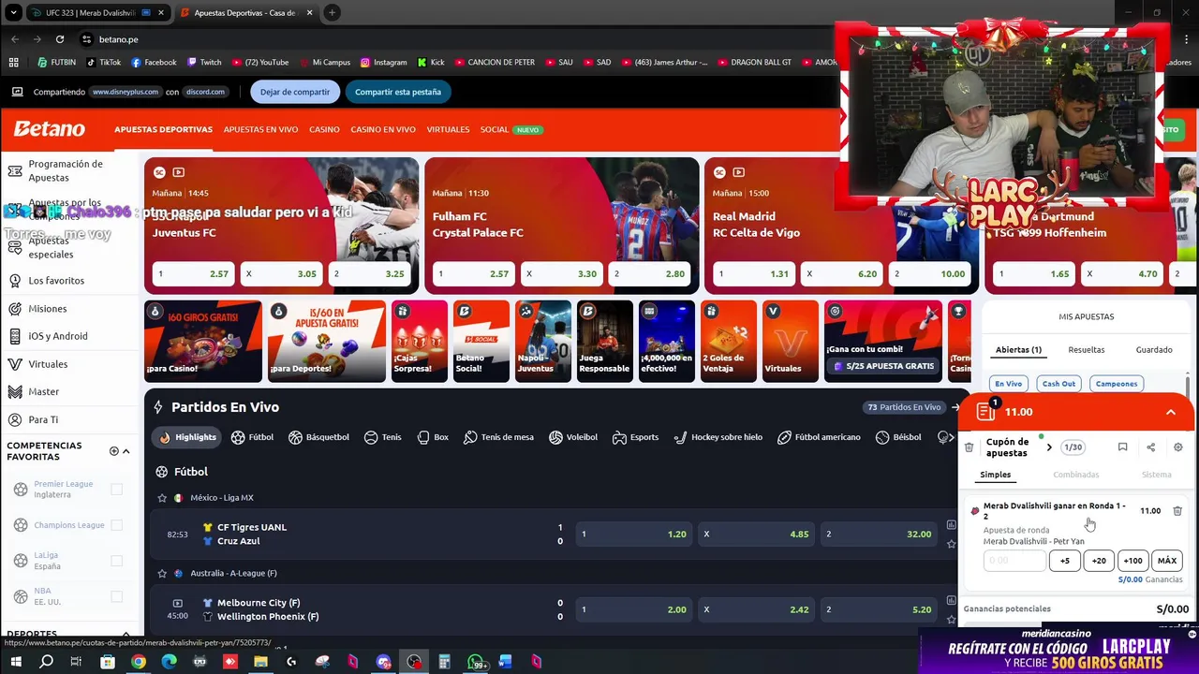
Task: Add +100 to bet stake
Action: [x=1132, y=561]
